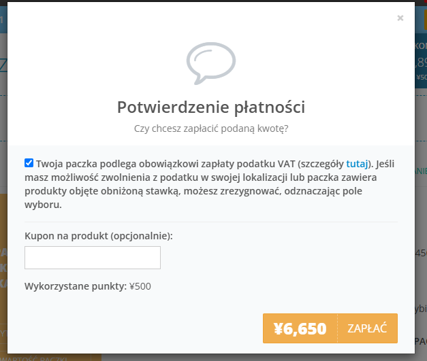This screenshot has width=427, height=361.
Task: Open the "tutaj" VAT details link
Action: (x=357, y=164)
